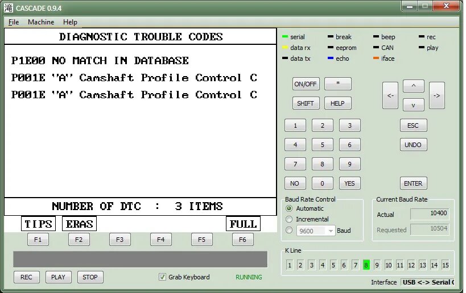The width and height of the screenshot is (466, 293).
Task: Click the asterisk keypad button
Action: click(337, 83)
